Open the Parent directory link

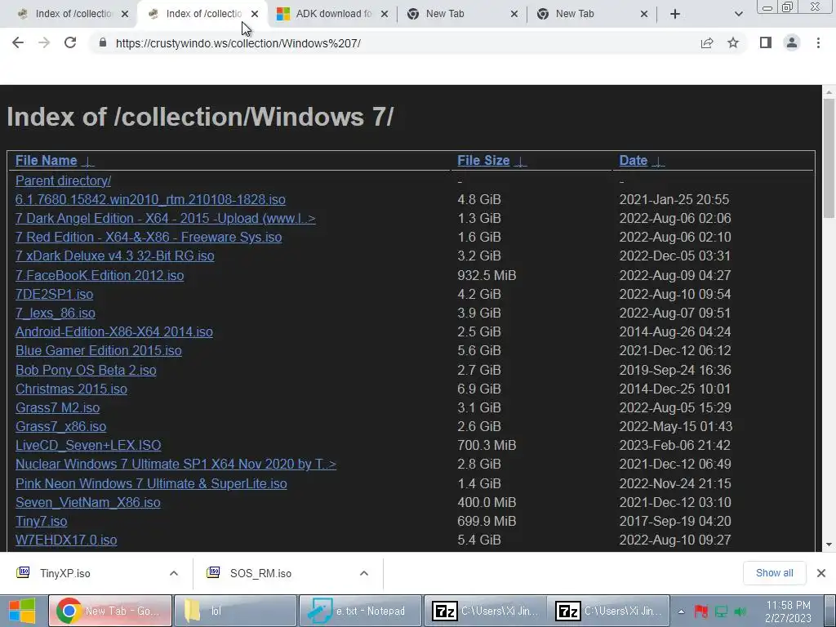click(63, 180)
